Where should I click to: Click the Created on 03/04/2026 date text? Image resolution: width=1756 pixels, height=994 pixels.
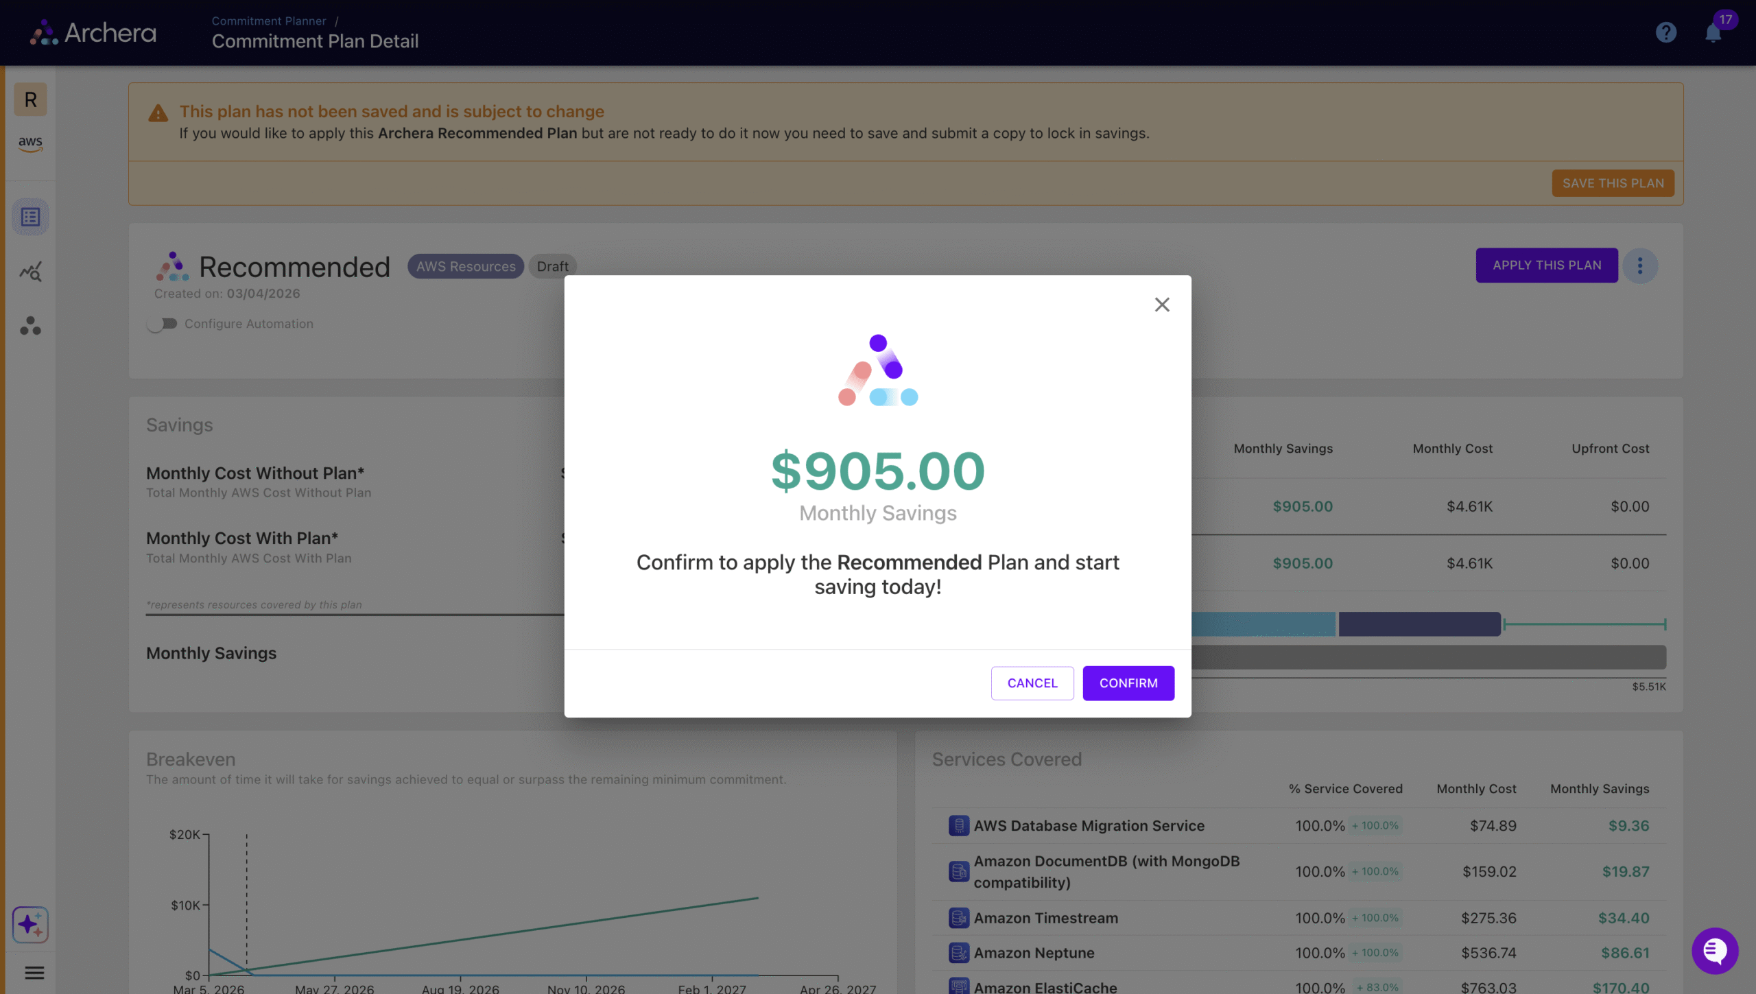[x=227, y=294]
